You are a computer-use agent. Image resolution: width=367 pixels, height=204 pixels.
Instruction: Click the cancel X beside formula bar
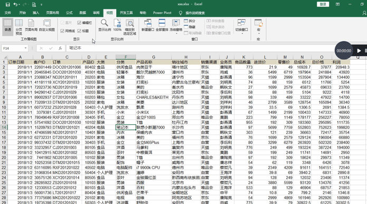tap(41, 48)
